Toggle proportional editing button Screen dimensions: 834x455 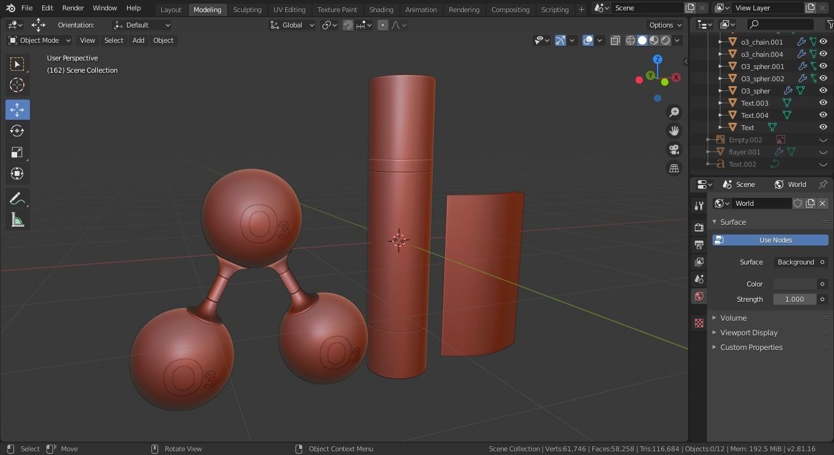pos(383,25)
